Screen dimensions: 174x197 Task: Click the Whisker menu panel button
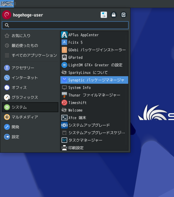pos(7,4)
